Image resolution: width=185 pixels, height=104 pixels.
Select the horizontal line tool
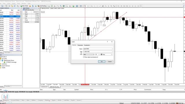coord(97,6)
